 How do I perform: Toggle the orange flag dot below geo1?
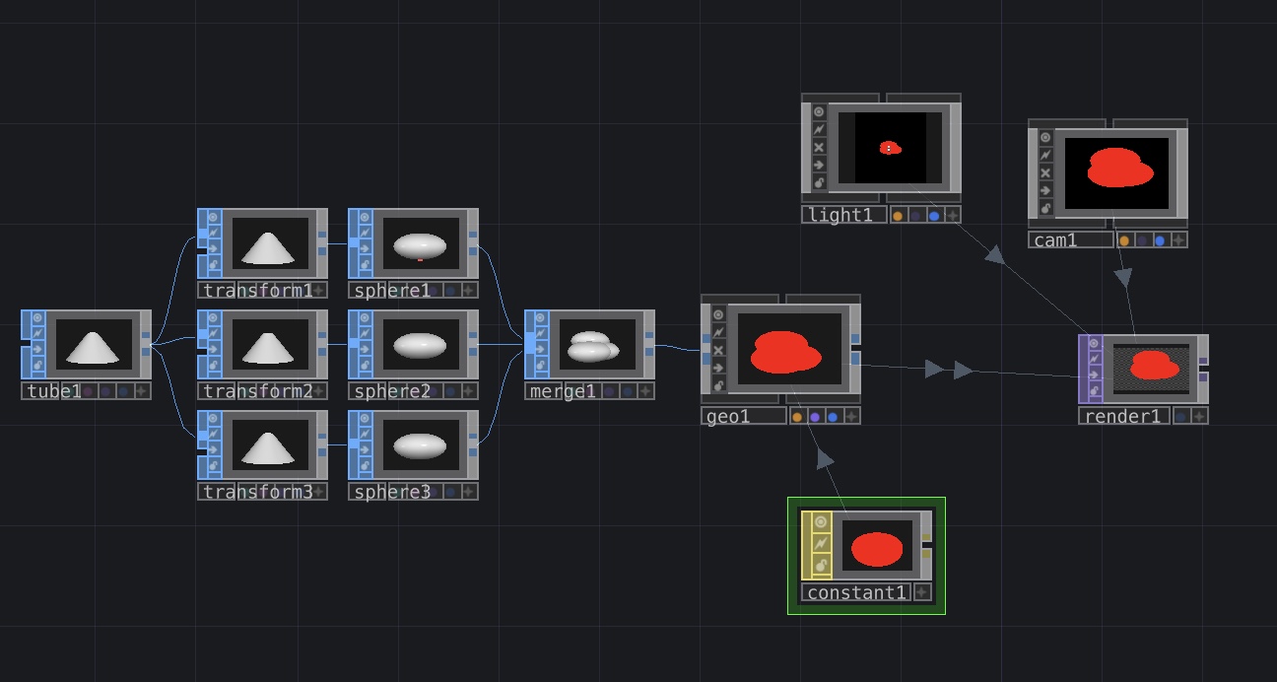tap(797, 417)
